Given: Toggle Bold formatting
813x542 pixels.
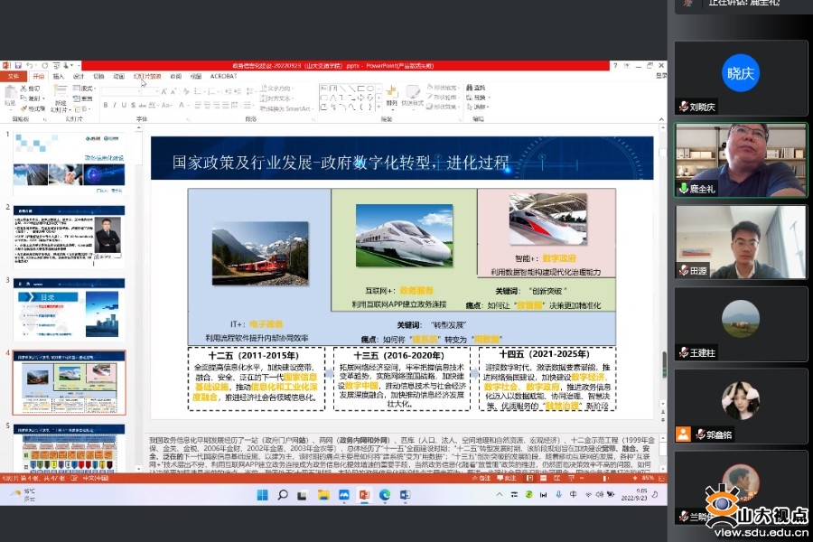Looking at the screenshot, I should (x=106, y=106).
